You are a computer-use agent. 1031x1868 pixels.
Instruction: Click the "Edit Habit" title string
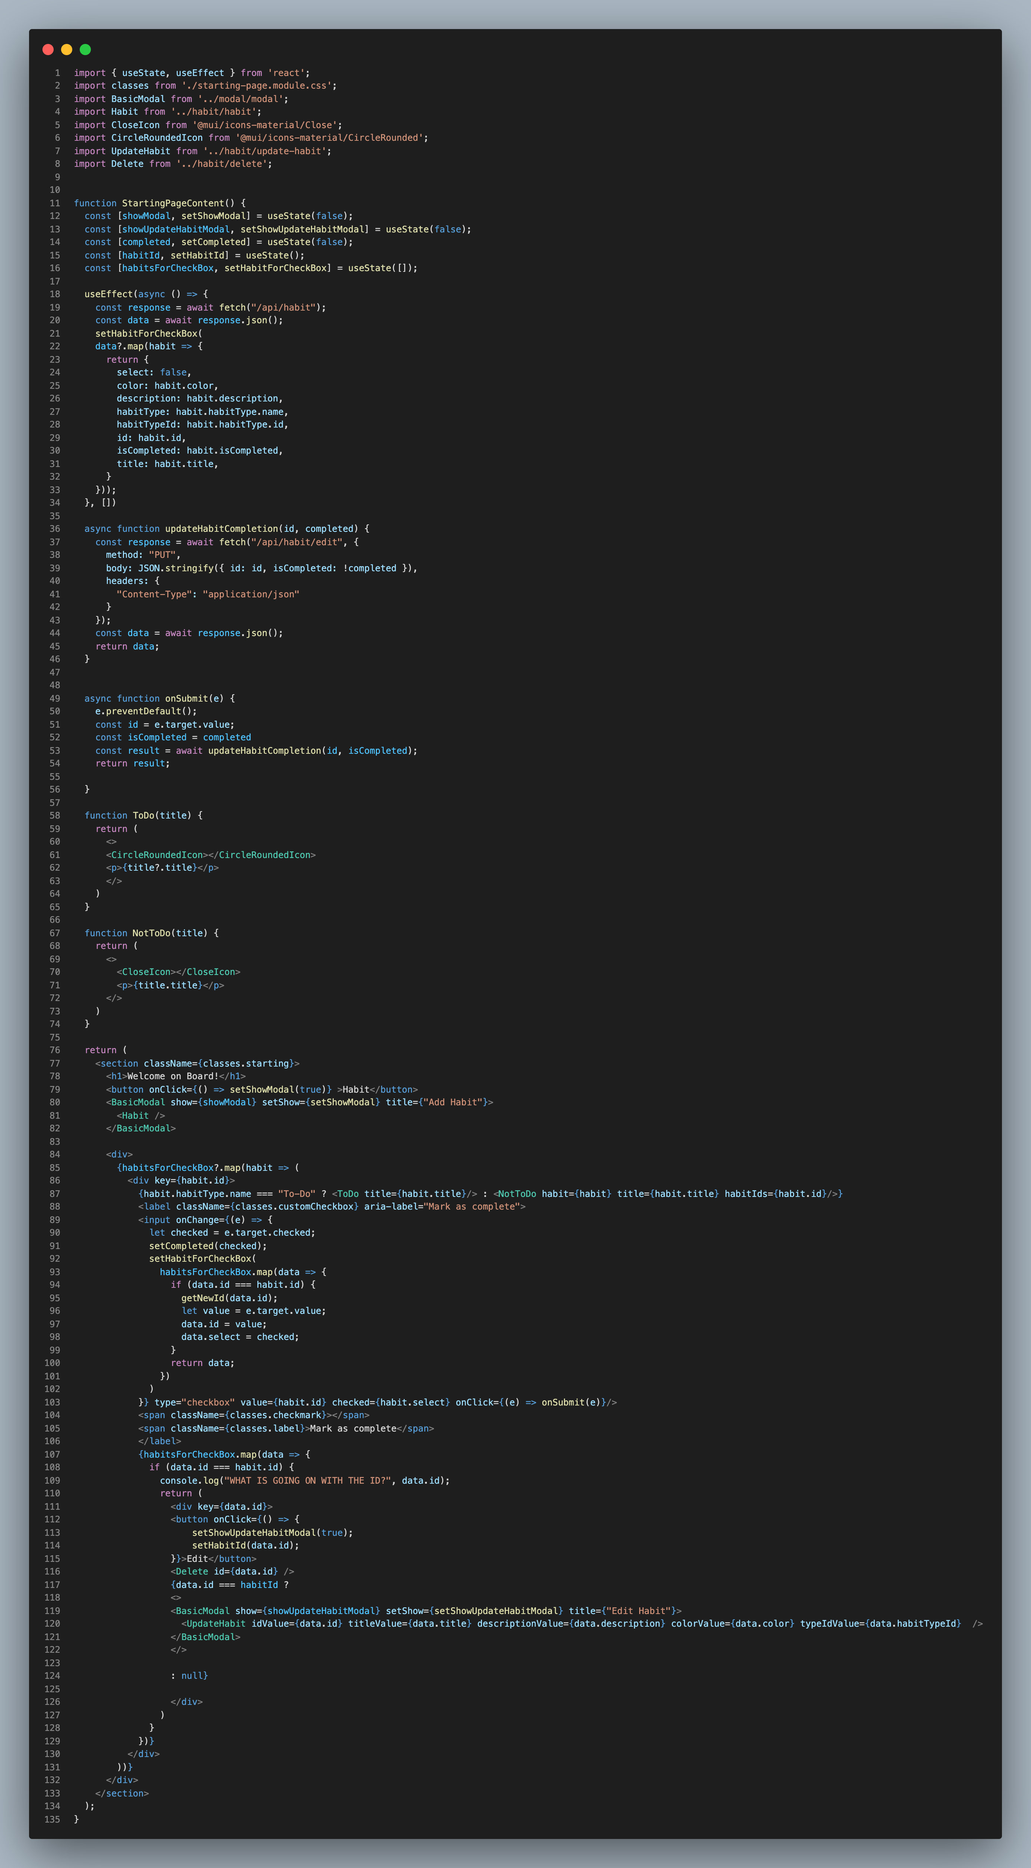[x=638, y=1612]
